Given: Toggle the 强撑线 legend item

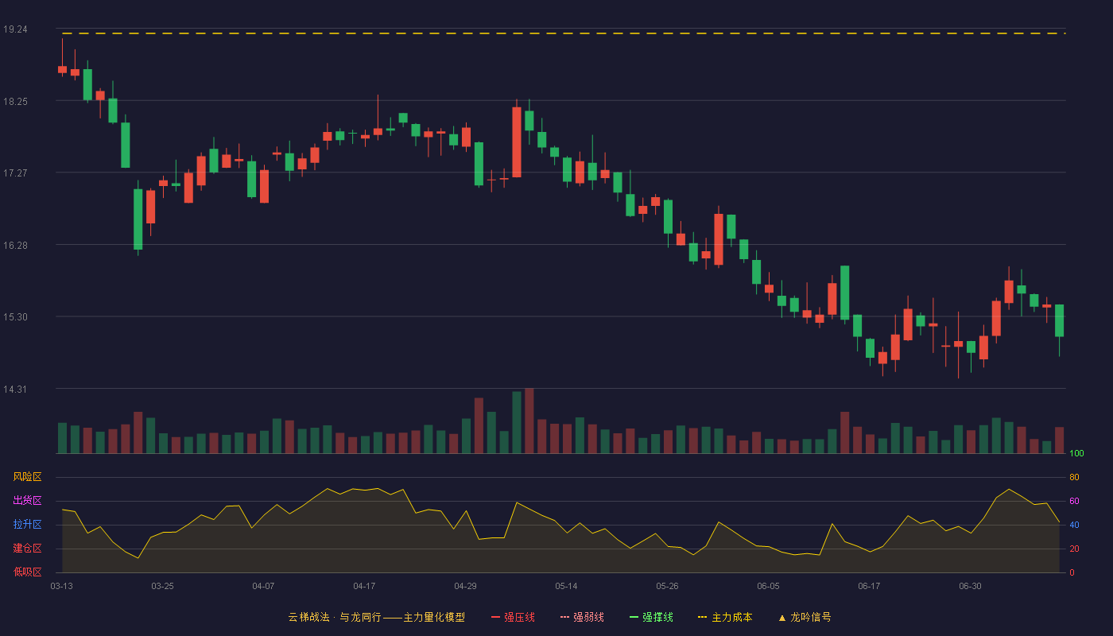Looking at the screenshot, I should click(651, 617).
